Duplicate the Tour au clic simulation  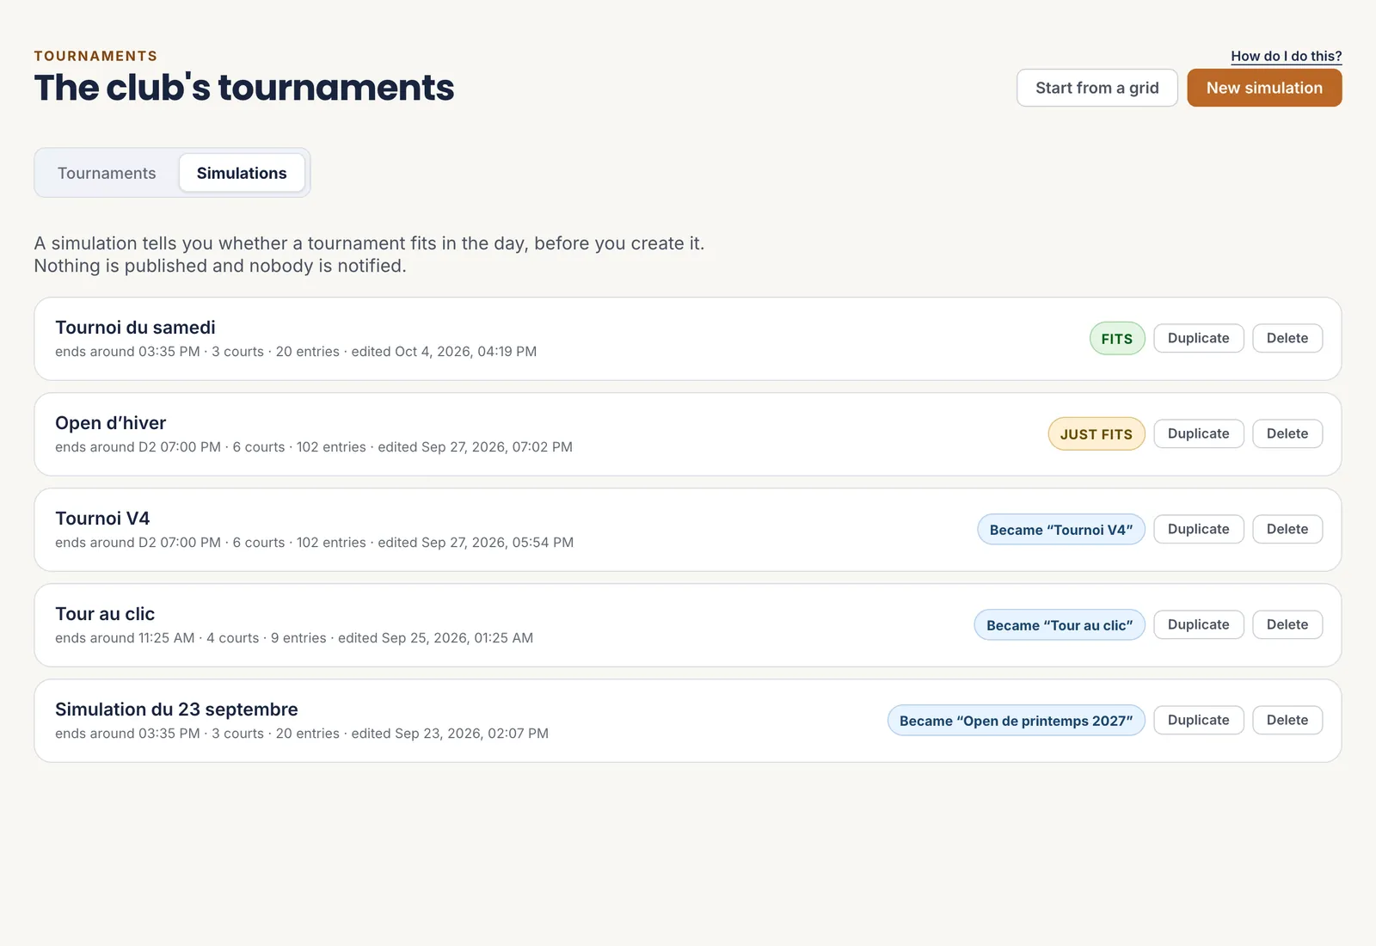1198,624
